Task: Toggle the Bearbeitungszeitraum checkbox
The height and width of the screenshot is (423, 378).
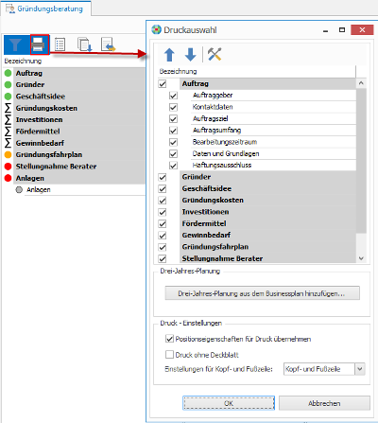Action: (x=173, y=142)
